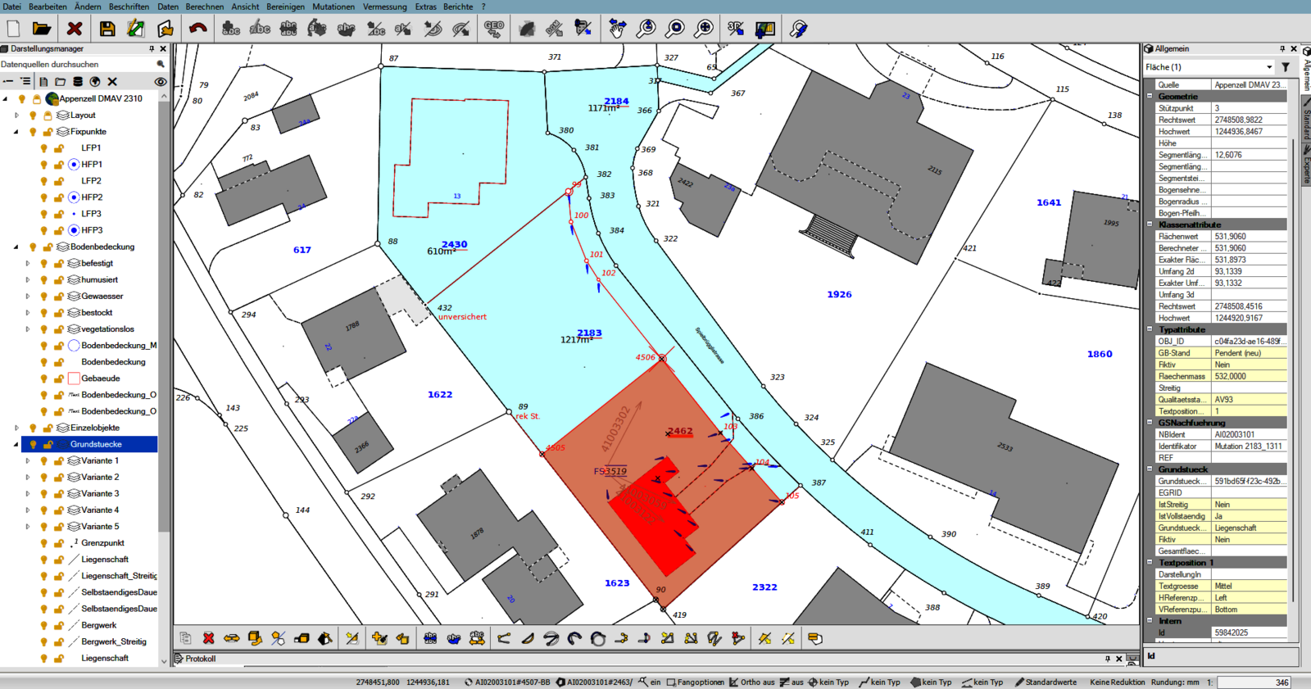This screenshot has width=1311, height=689.
Task: Click the open folder icon in top toolbar
Action: click(42, 29)
